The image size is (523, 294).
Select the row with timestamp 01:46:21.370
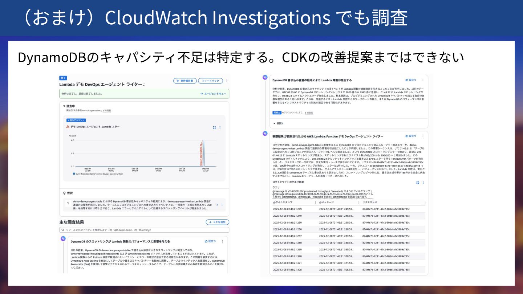(x=349, y=256)
